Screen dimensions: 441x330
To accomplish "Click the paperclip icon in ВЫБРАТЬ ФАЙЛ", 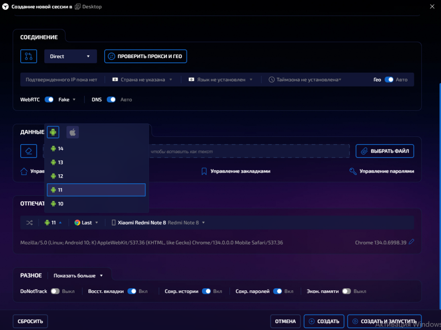I will (x=364, y=151).
